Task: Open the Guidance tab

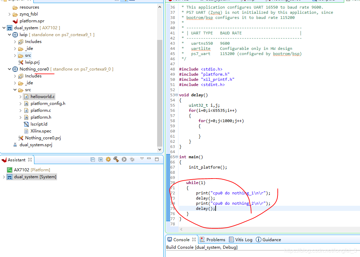Action: [269, 239]
